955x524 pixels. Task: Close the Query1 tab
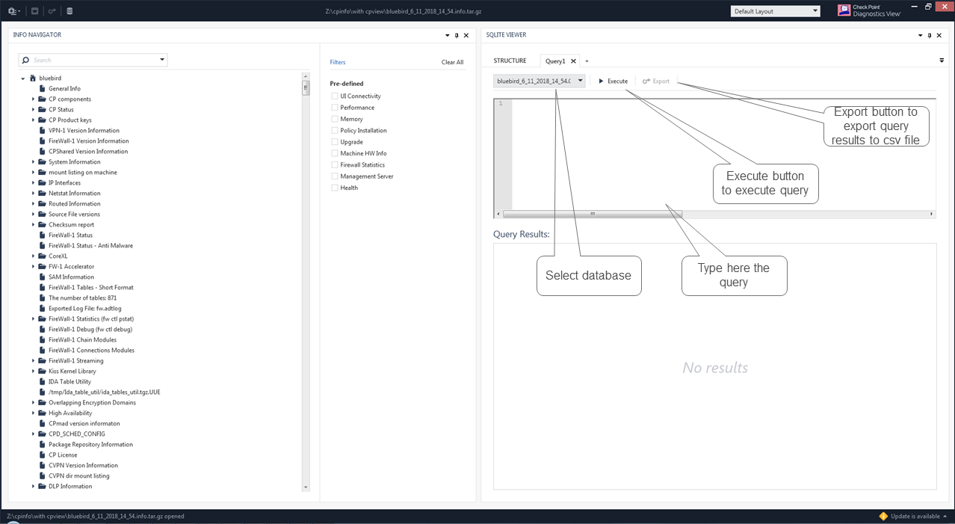pyautogui.click(x=573, y=61)
